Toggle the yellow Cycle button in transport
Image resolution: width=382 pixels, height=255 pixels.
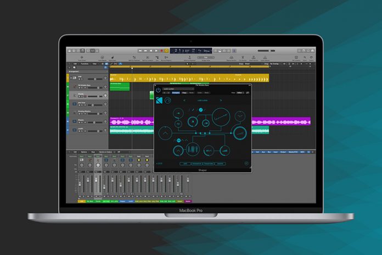[166, 51]
